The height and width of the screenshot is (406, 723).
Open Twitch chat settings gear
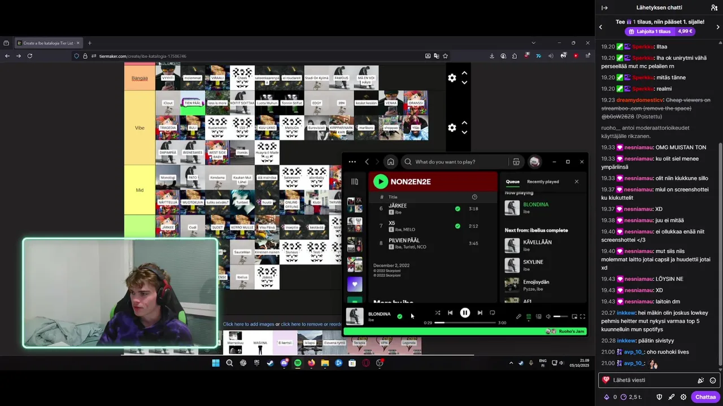683,397
